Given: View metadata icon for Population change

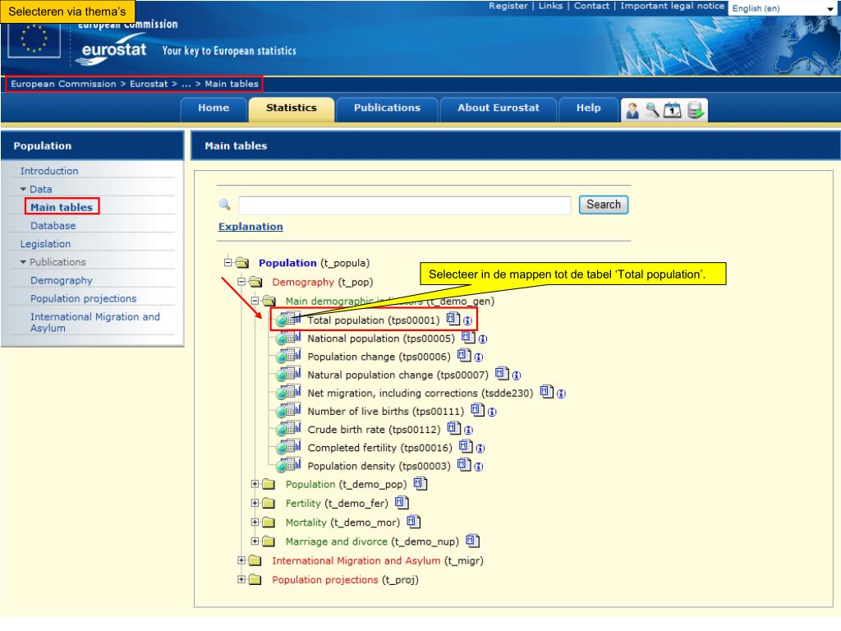Looking at the screenshot, I should 464,355.
